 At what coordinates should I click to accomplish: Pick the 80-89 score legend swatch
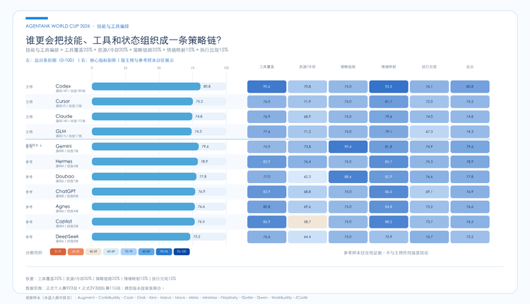click(x=146, y=252)
